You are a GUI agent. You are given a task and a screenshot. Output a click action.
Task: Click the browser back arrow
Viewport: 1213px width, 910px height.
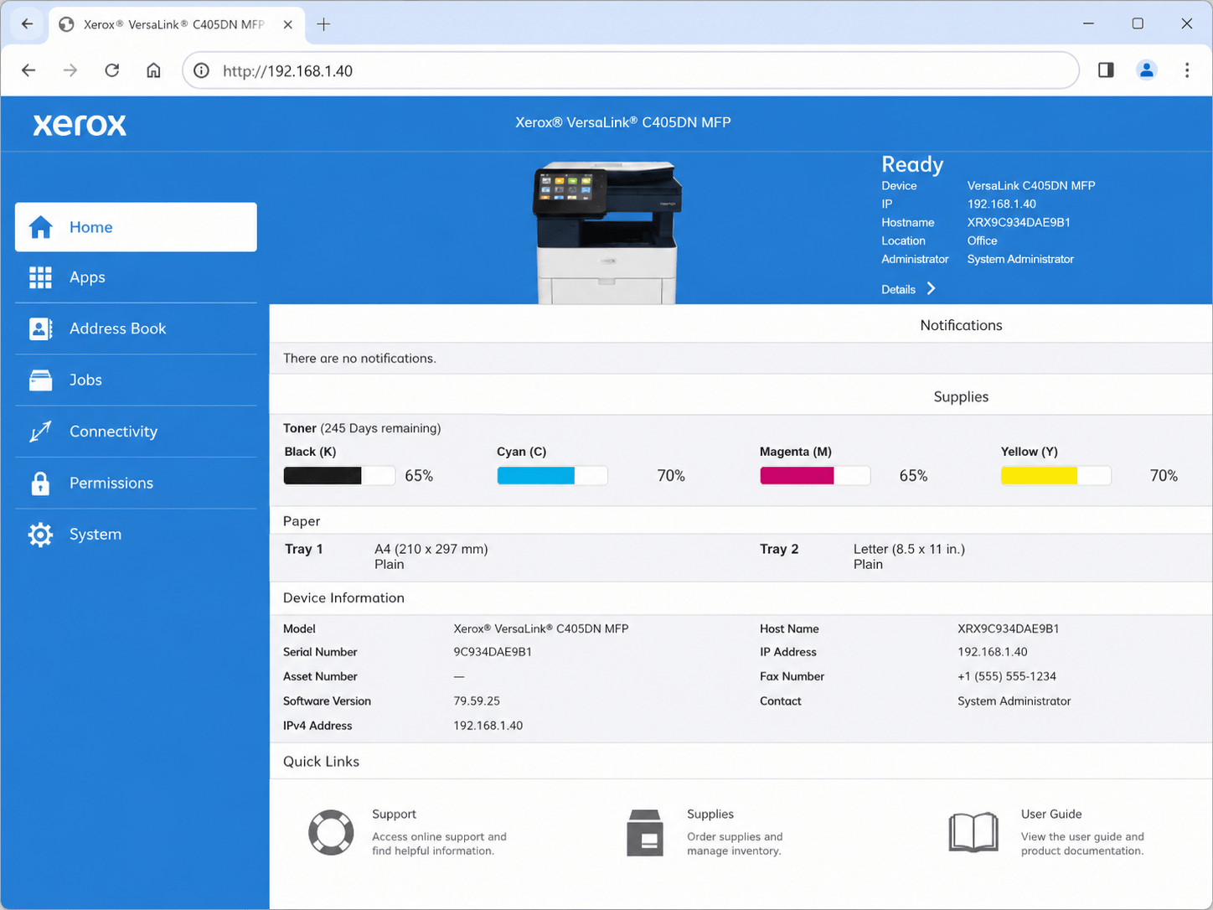[x=28, y=70]
